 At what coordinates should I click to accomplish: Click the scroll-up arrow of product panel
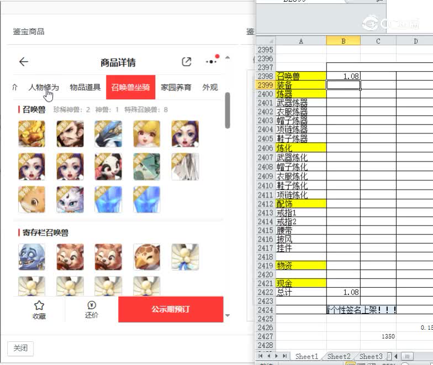pyautogui.click(x=228, y=57)
